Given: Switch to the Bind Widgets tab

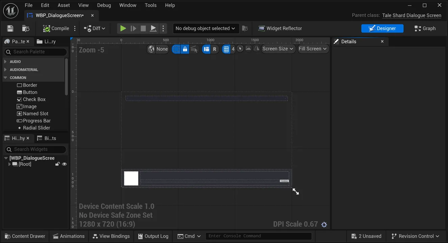Looking at the screenshot, I should point(47,138).
